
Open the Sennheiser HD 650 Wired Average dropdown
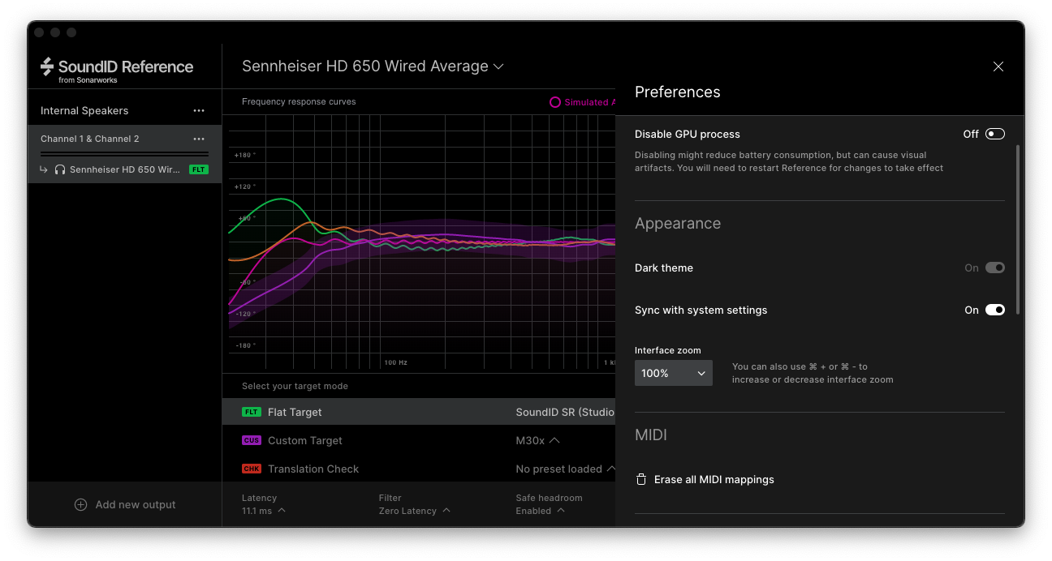373,66
